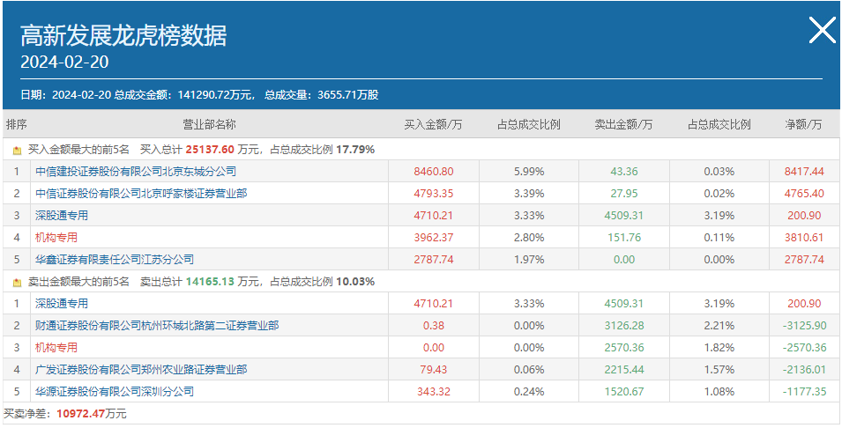Select sell amount 2215.44

[623, 370]
